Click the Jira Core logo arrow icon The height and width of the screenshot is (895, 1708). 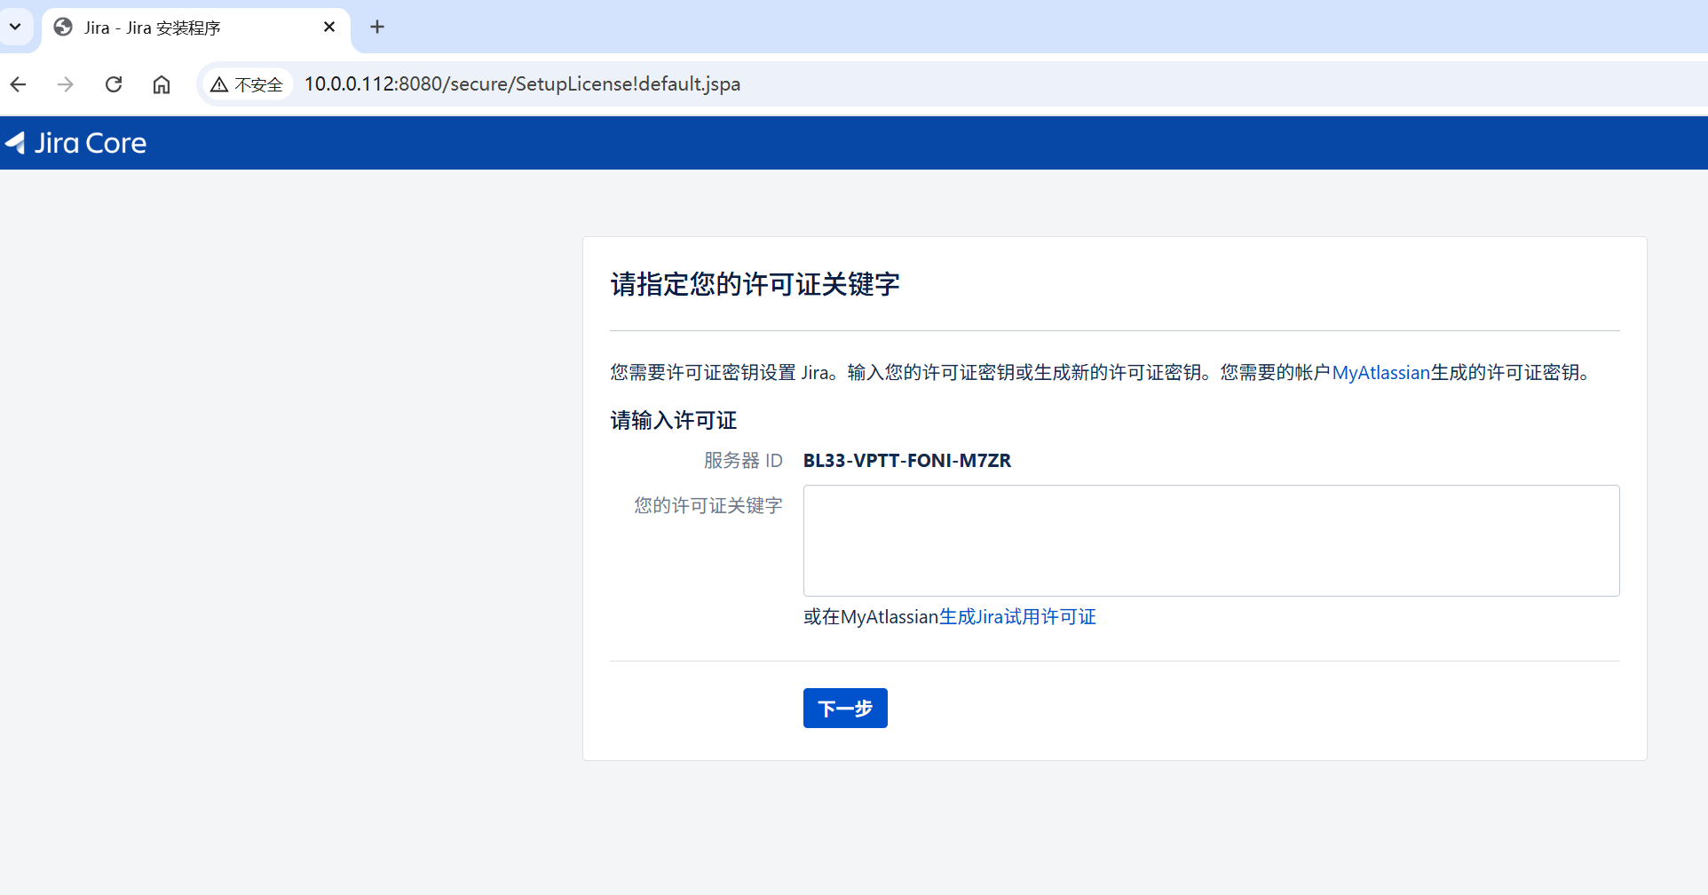tap(15, 143)
